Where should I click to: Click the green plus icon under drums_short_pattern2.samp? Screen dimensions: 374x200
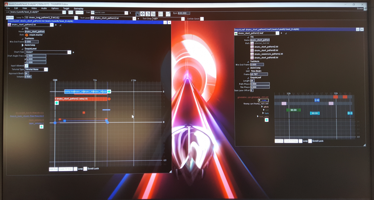tap(57, 103)
